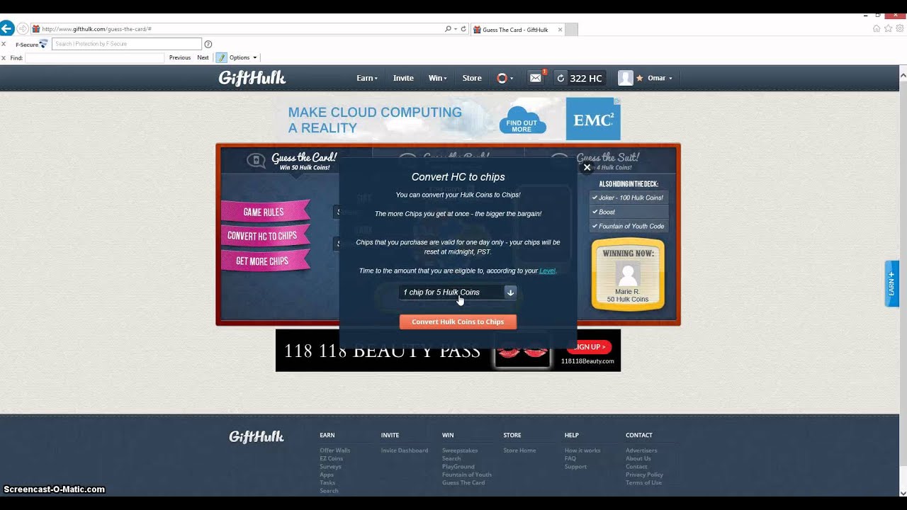Click the find highlight pencil icon
907x510 pixels.
[221, 57]
